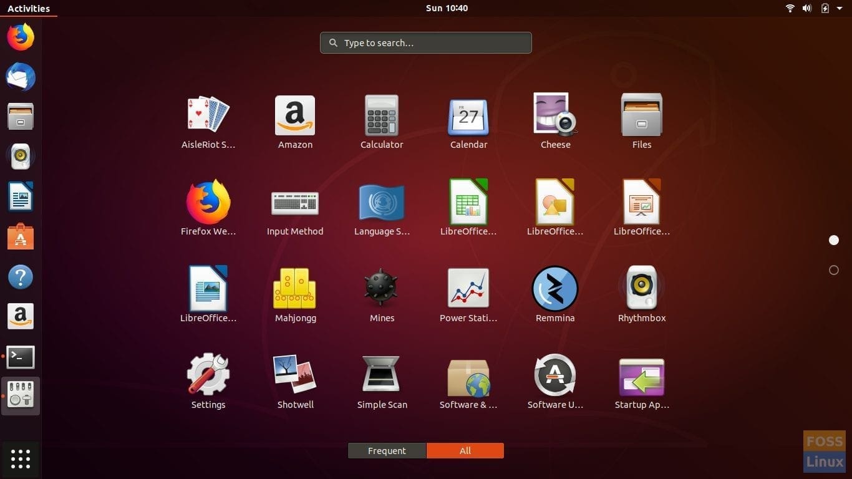
Task: Open GNOME Tweaks icon in the dock
Action: [x=21, y=396]
